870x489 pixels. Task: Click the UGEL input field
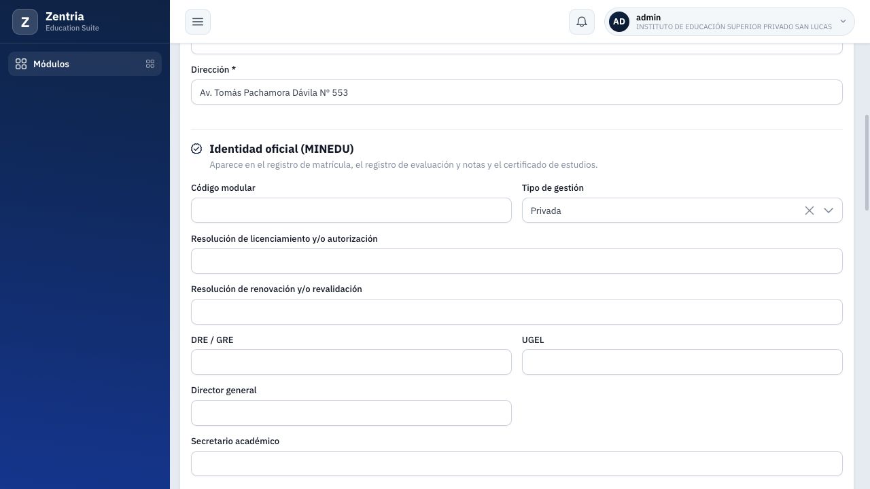pyautogui.click(x=682, y=362)
